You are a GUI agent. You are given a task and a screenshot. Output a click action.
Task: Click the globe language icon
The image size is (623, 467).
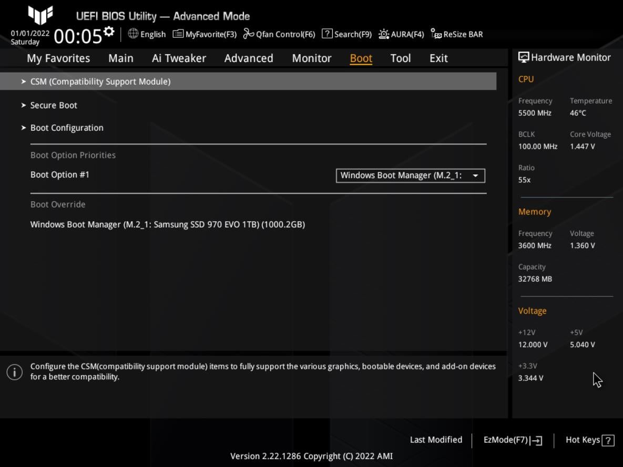133,34
